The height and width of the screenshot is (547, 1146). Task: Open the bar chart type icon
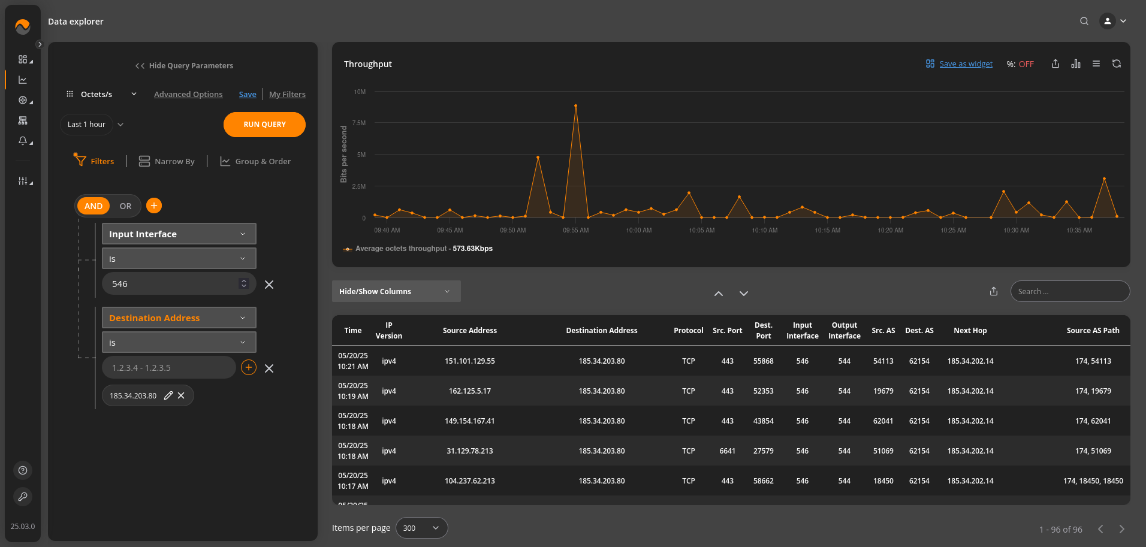tap(1076, 64)
